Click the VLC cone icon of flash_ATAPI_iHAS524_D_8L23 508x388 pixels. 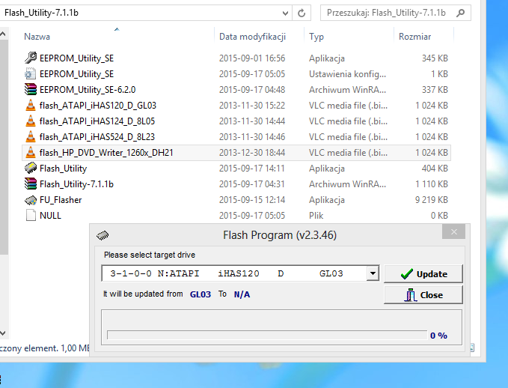point(31,137)
